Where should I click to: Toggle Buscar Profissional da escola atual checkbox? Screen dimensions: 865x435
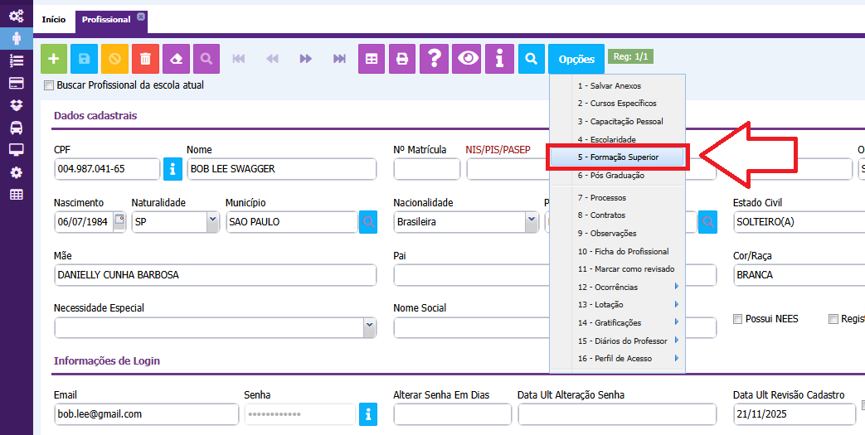tap(49, 85)
